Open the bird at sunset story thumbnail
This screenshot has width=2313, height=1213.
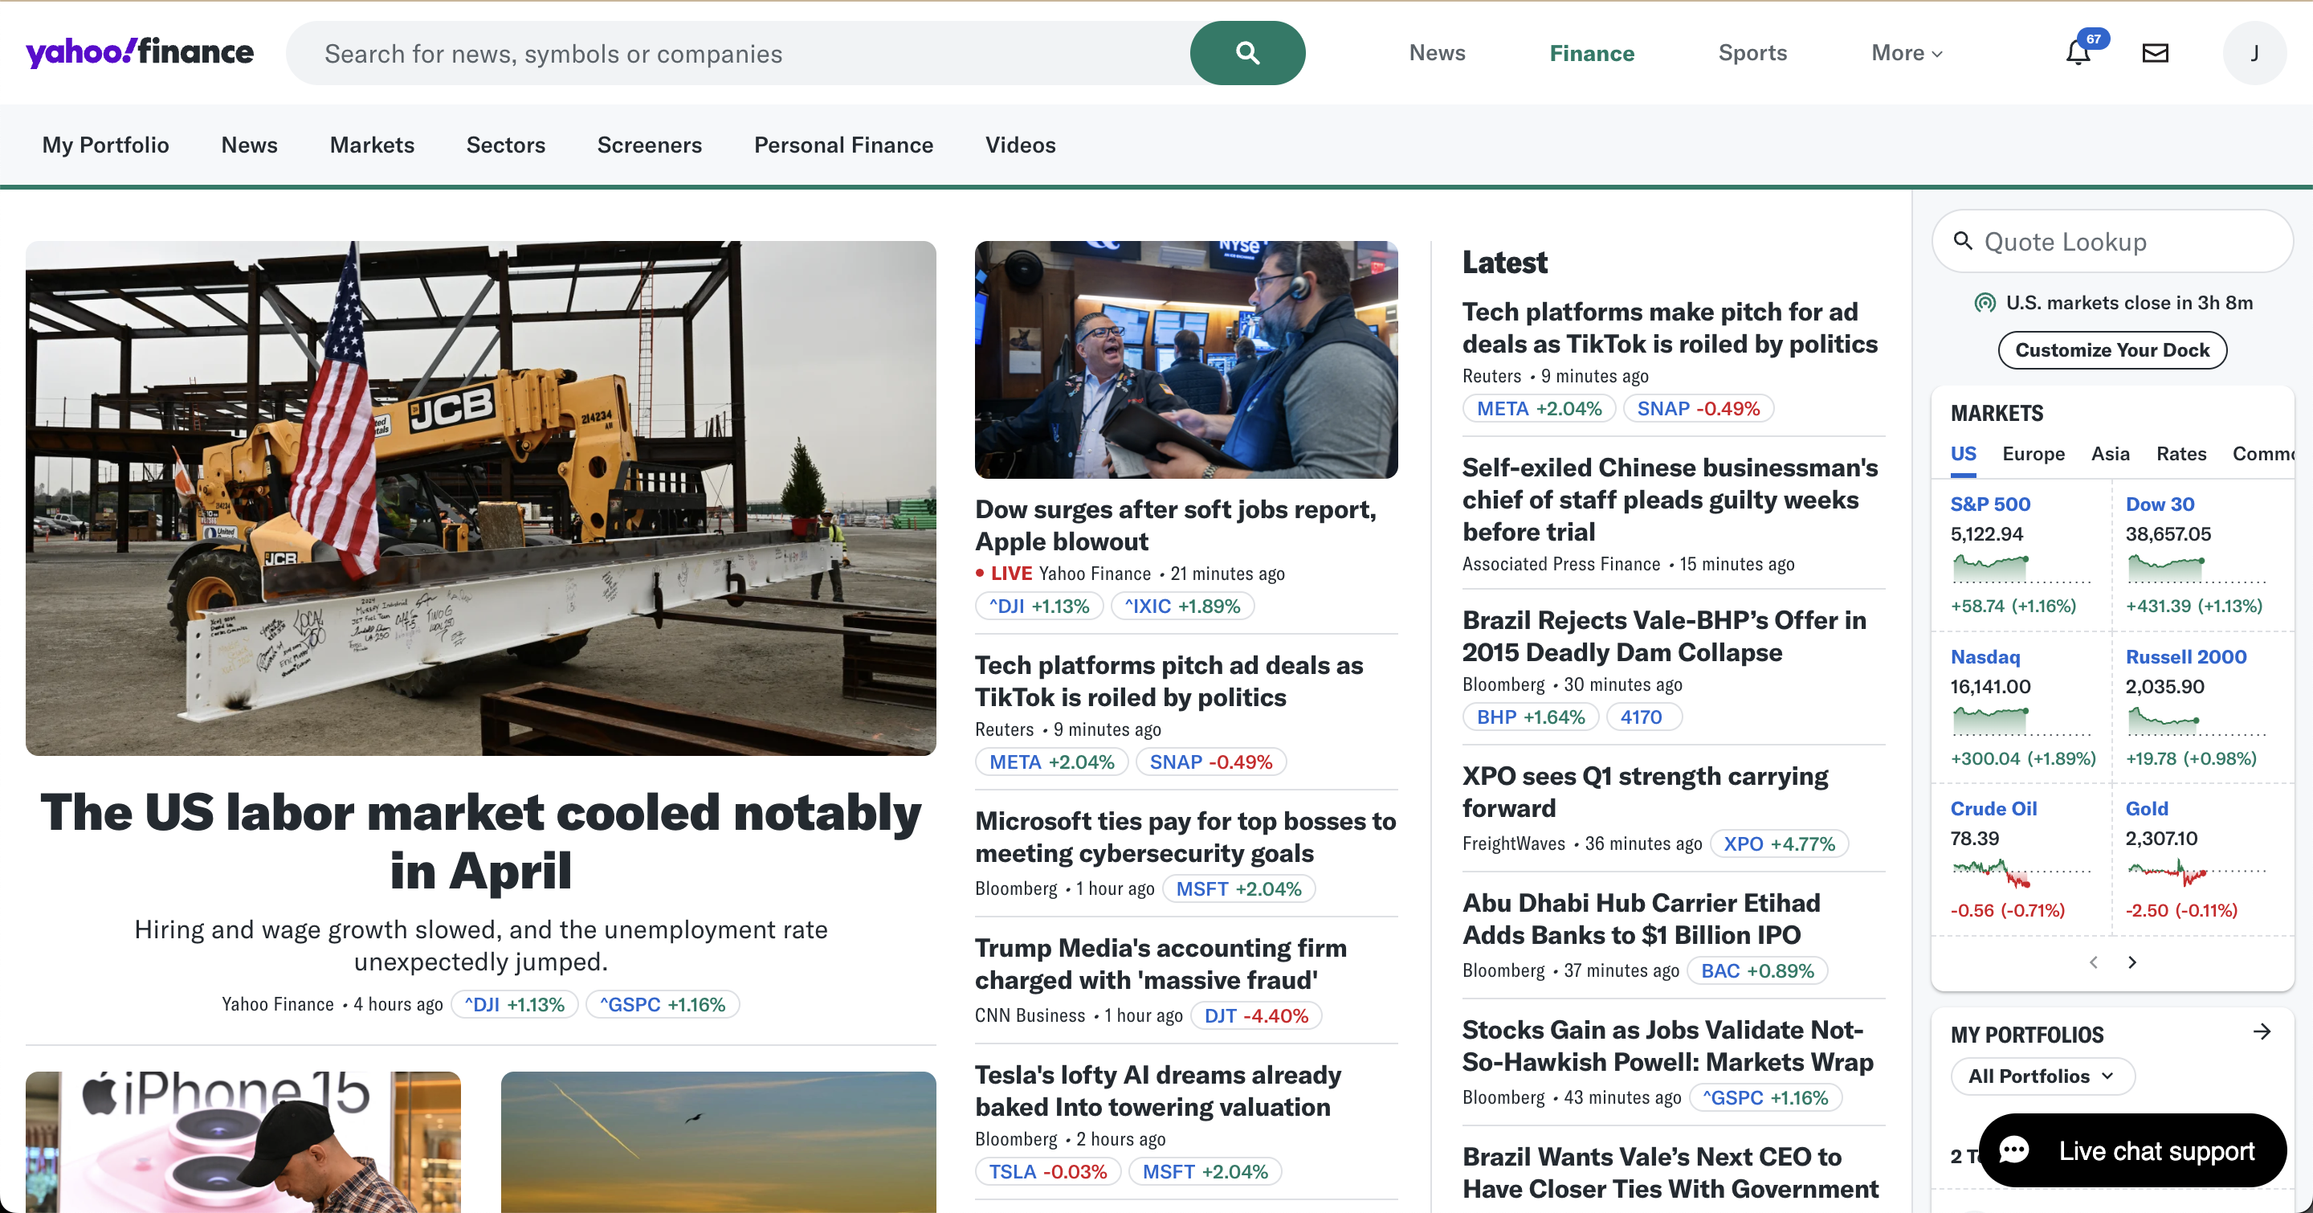pos(718,1142)
